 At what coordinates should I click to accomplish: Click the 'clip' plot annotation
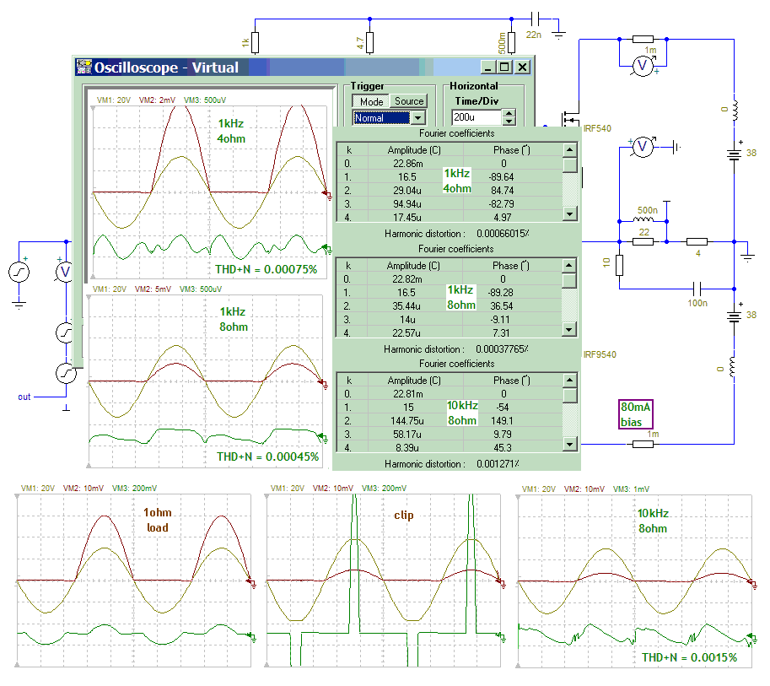pyautogui.click(x=404, y=515)
